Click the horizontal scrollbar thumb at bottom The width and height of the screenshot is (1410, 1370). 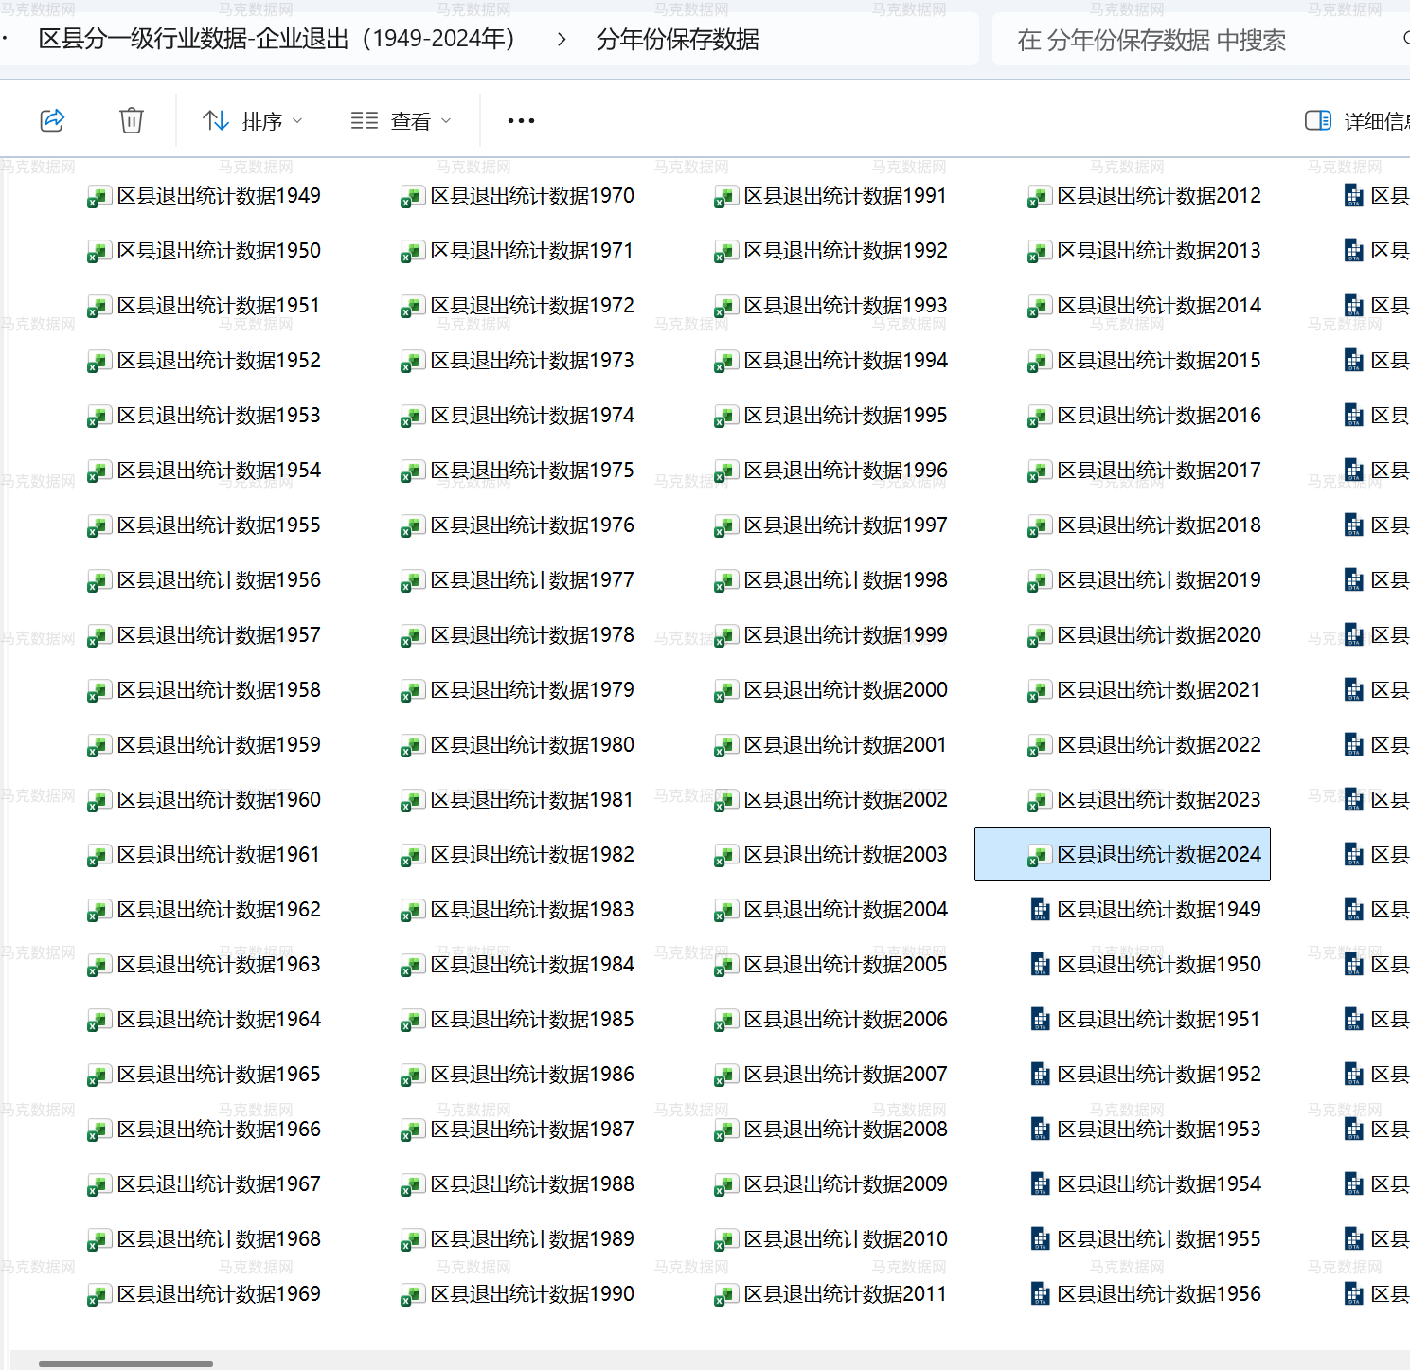coord(126,1363)
